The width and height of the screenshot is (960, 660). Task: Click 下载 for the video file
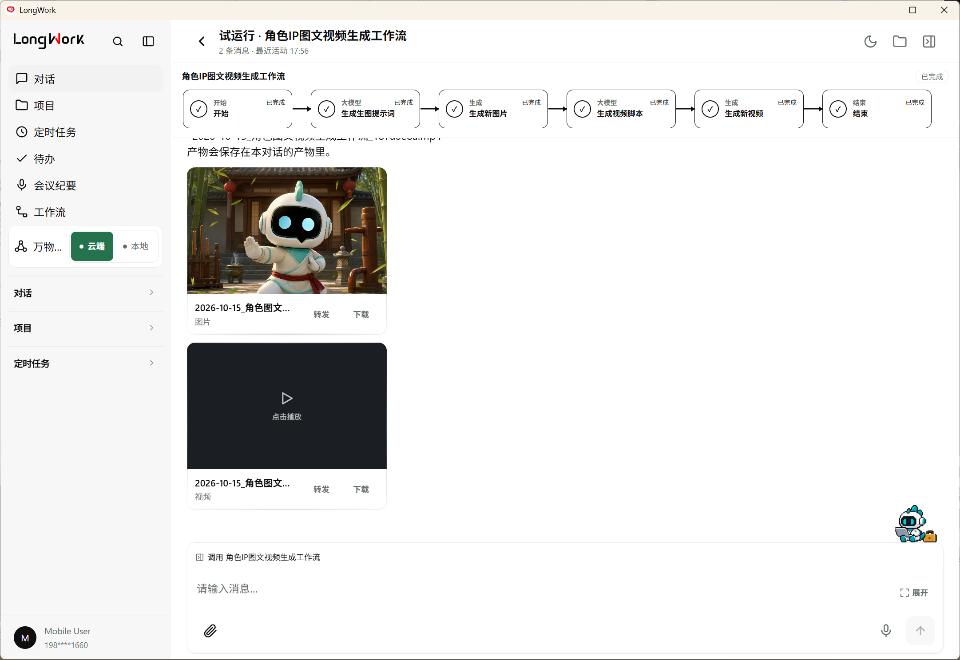point(361,490)
